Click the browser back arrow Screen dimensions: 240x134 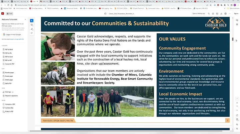pos(2,5)
